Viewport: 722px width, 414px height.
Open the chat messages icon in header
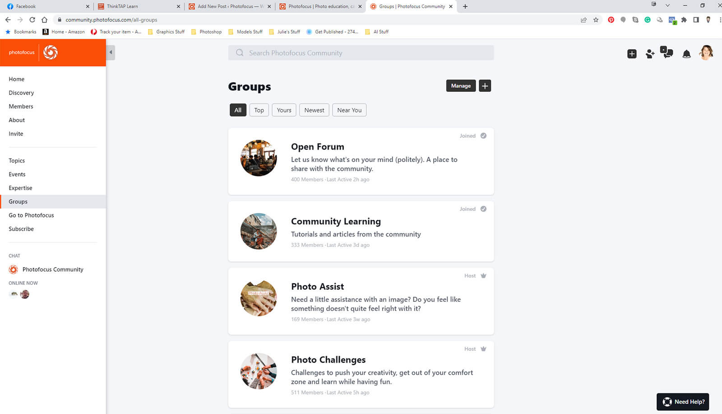[666, 53]
